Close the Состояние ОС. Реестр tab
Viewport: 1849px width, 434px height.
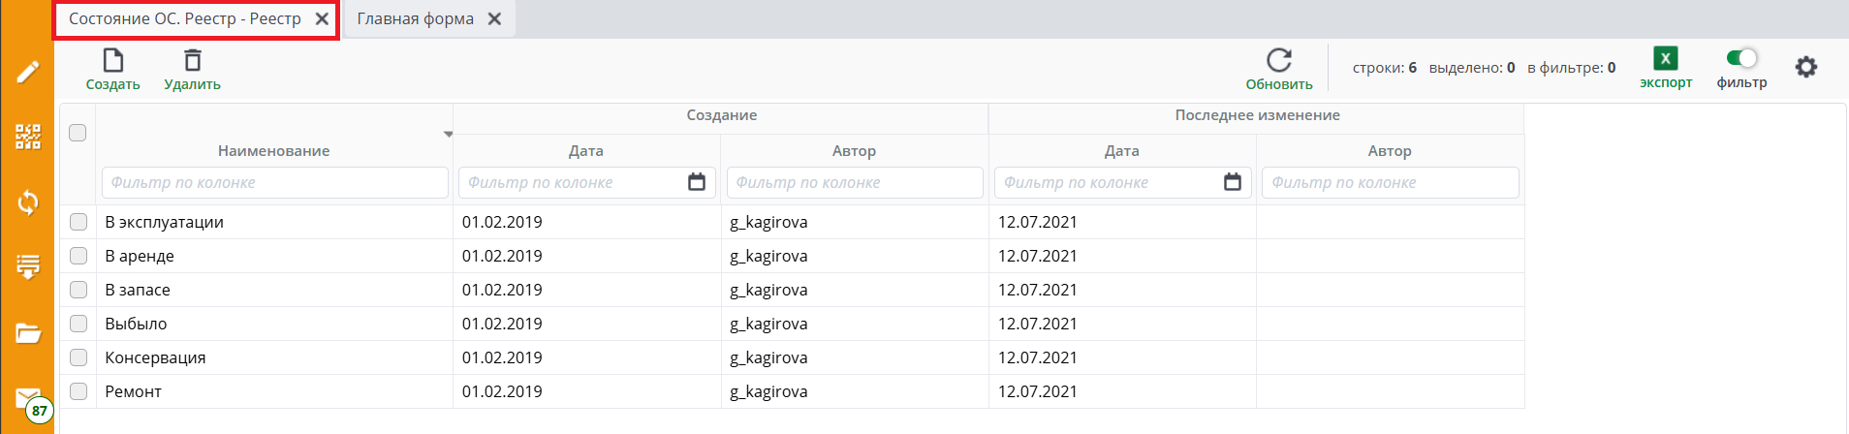[322, 19]
